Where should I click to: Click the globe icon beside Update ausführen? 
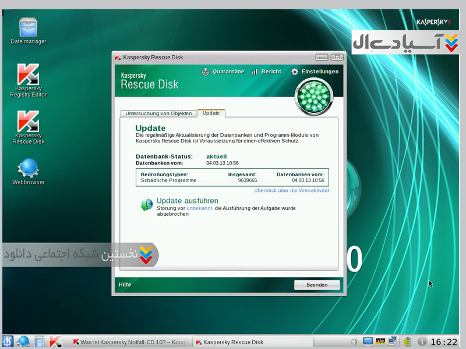pyautogui.click(x=146, y=204)
